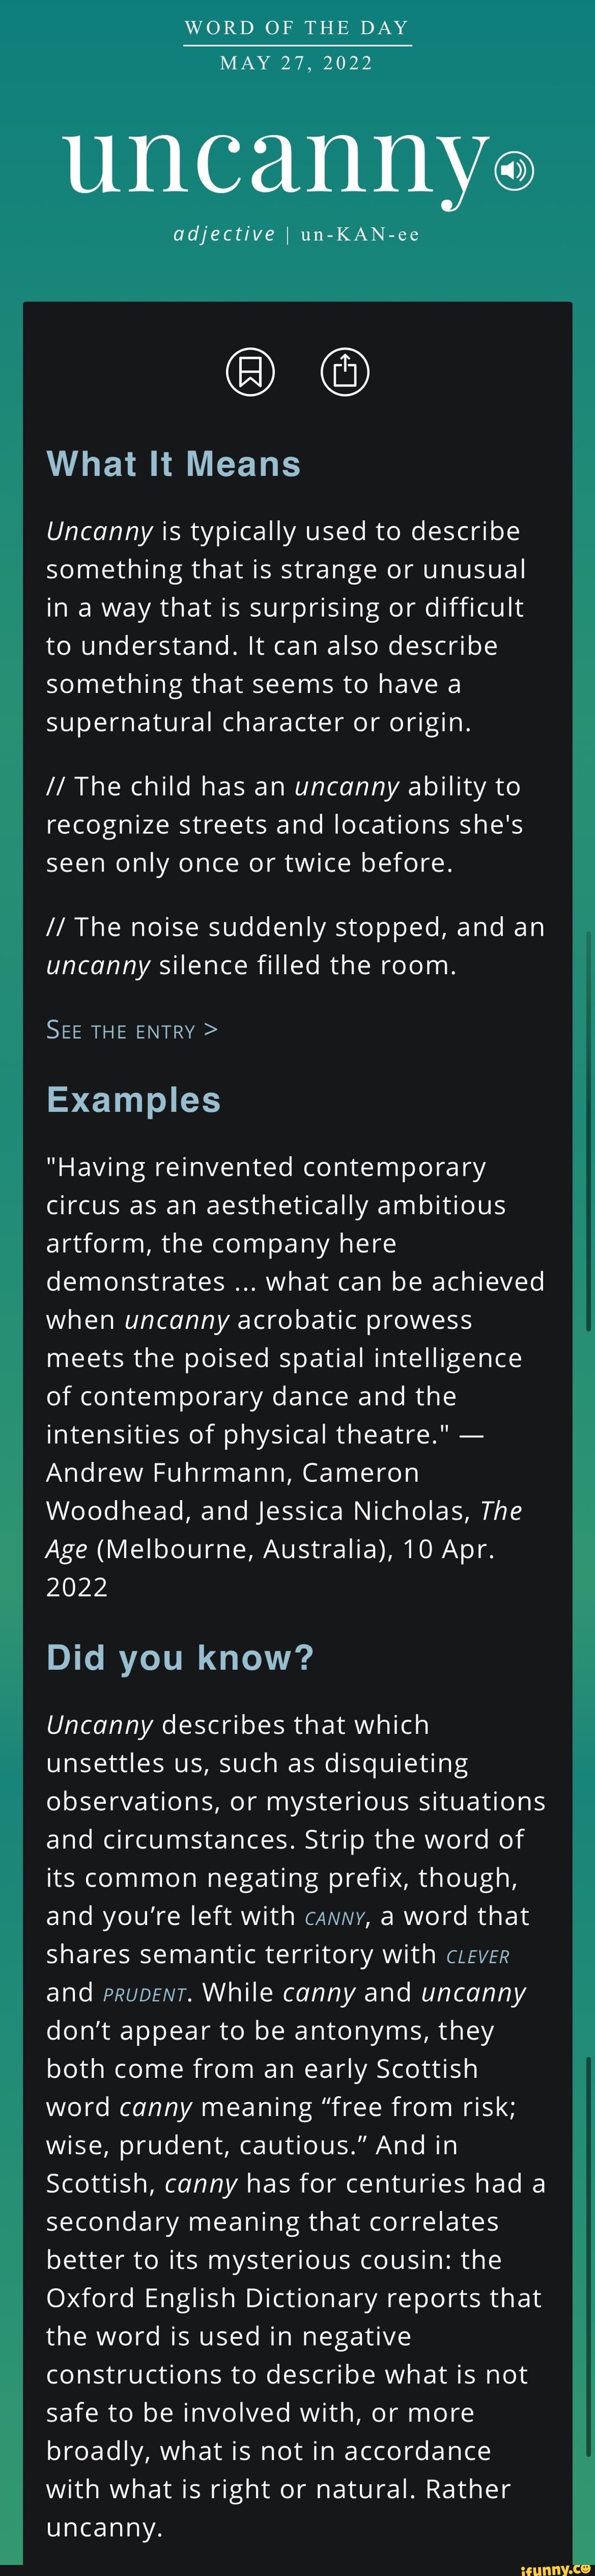
Task: Click the adjective part-of-speech label
Action: click(x=225, y=234)
